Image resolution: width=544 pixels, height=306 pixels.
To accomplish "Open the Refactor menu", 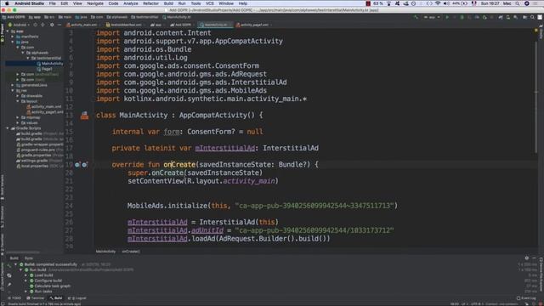I will (150, 3).
